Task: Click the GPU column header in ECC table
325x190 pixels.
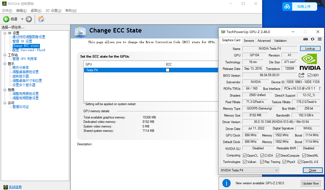Action: click(124, 64)
